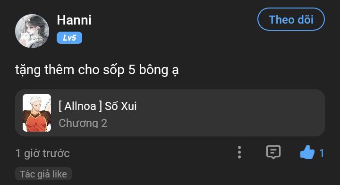Select the Tác giả like tag
340x185 pixels.
43,174
